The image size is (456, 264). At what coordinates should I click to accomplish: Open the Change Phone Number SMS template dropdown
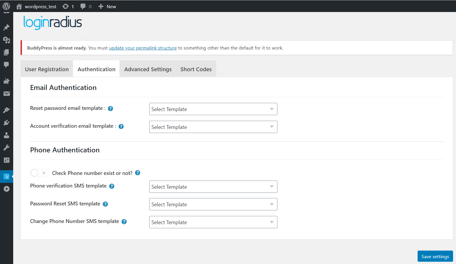click(x=213, y=222)
